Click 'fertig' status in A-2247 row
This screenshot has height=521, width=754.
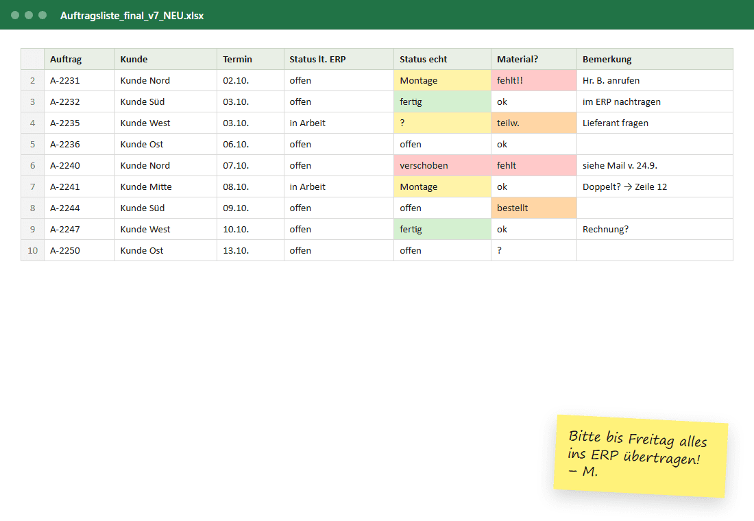point(442,230)
